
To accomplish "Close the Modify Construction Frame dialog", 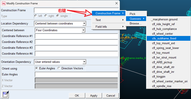I will tap(116, 3).
